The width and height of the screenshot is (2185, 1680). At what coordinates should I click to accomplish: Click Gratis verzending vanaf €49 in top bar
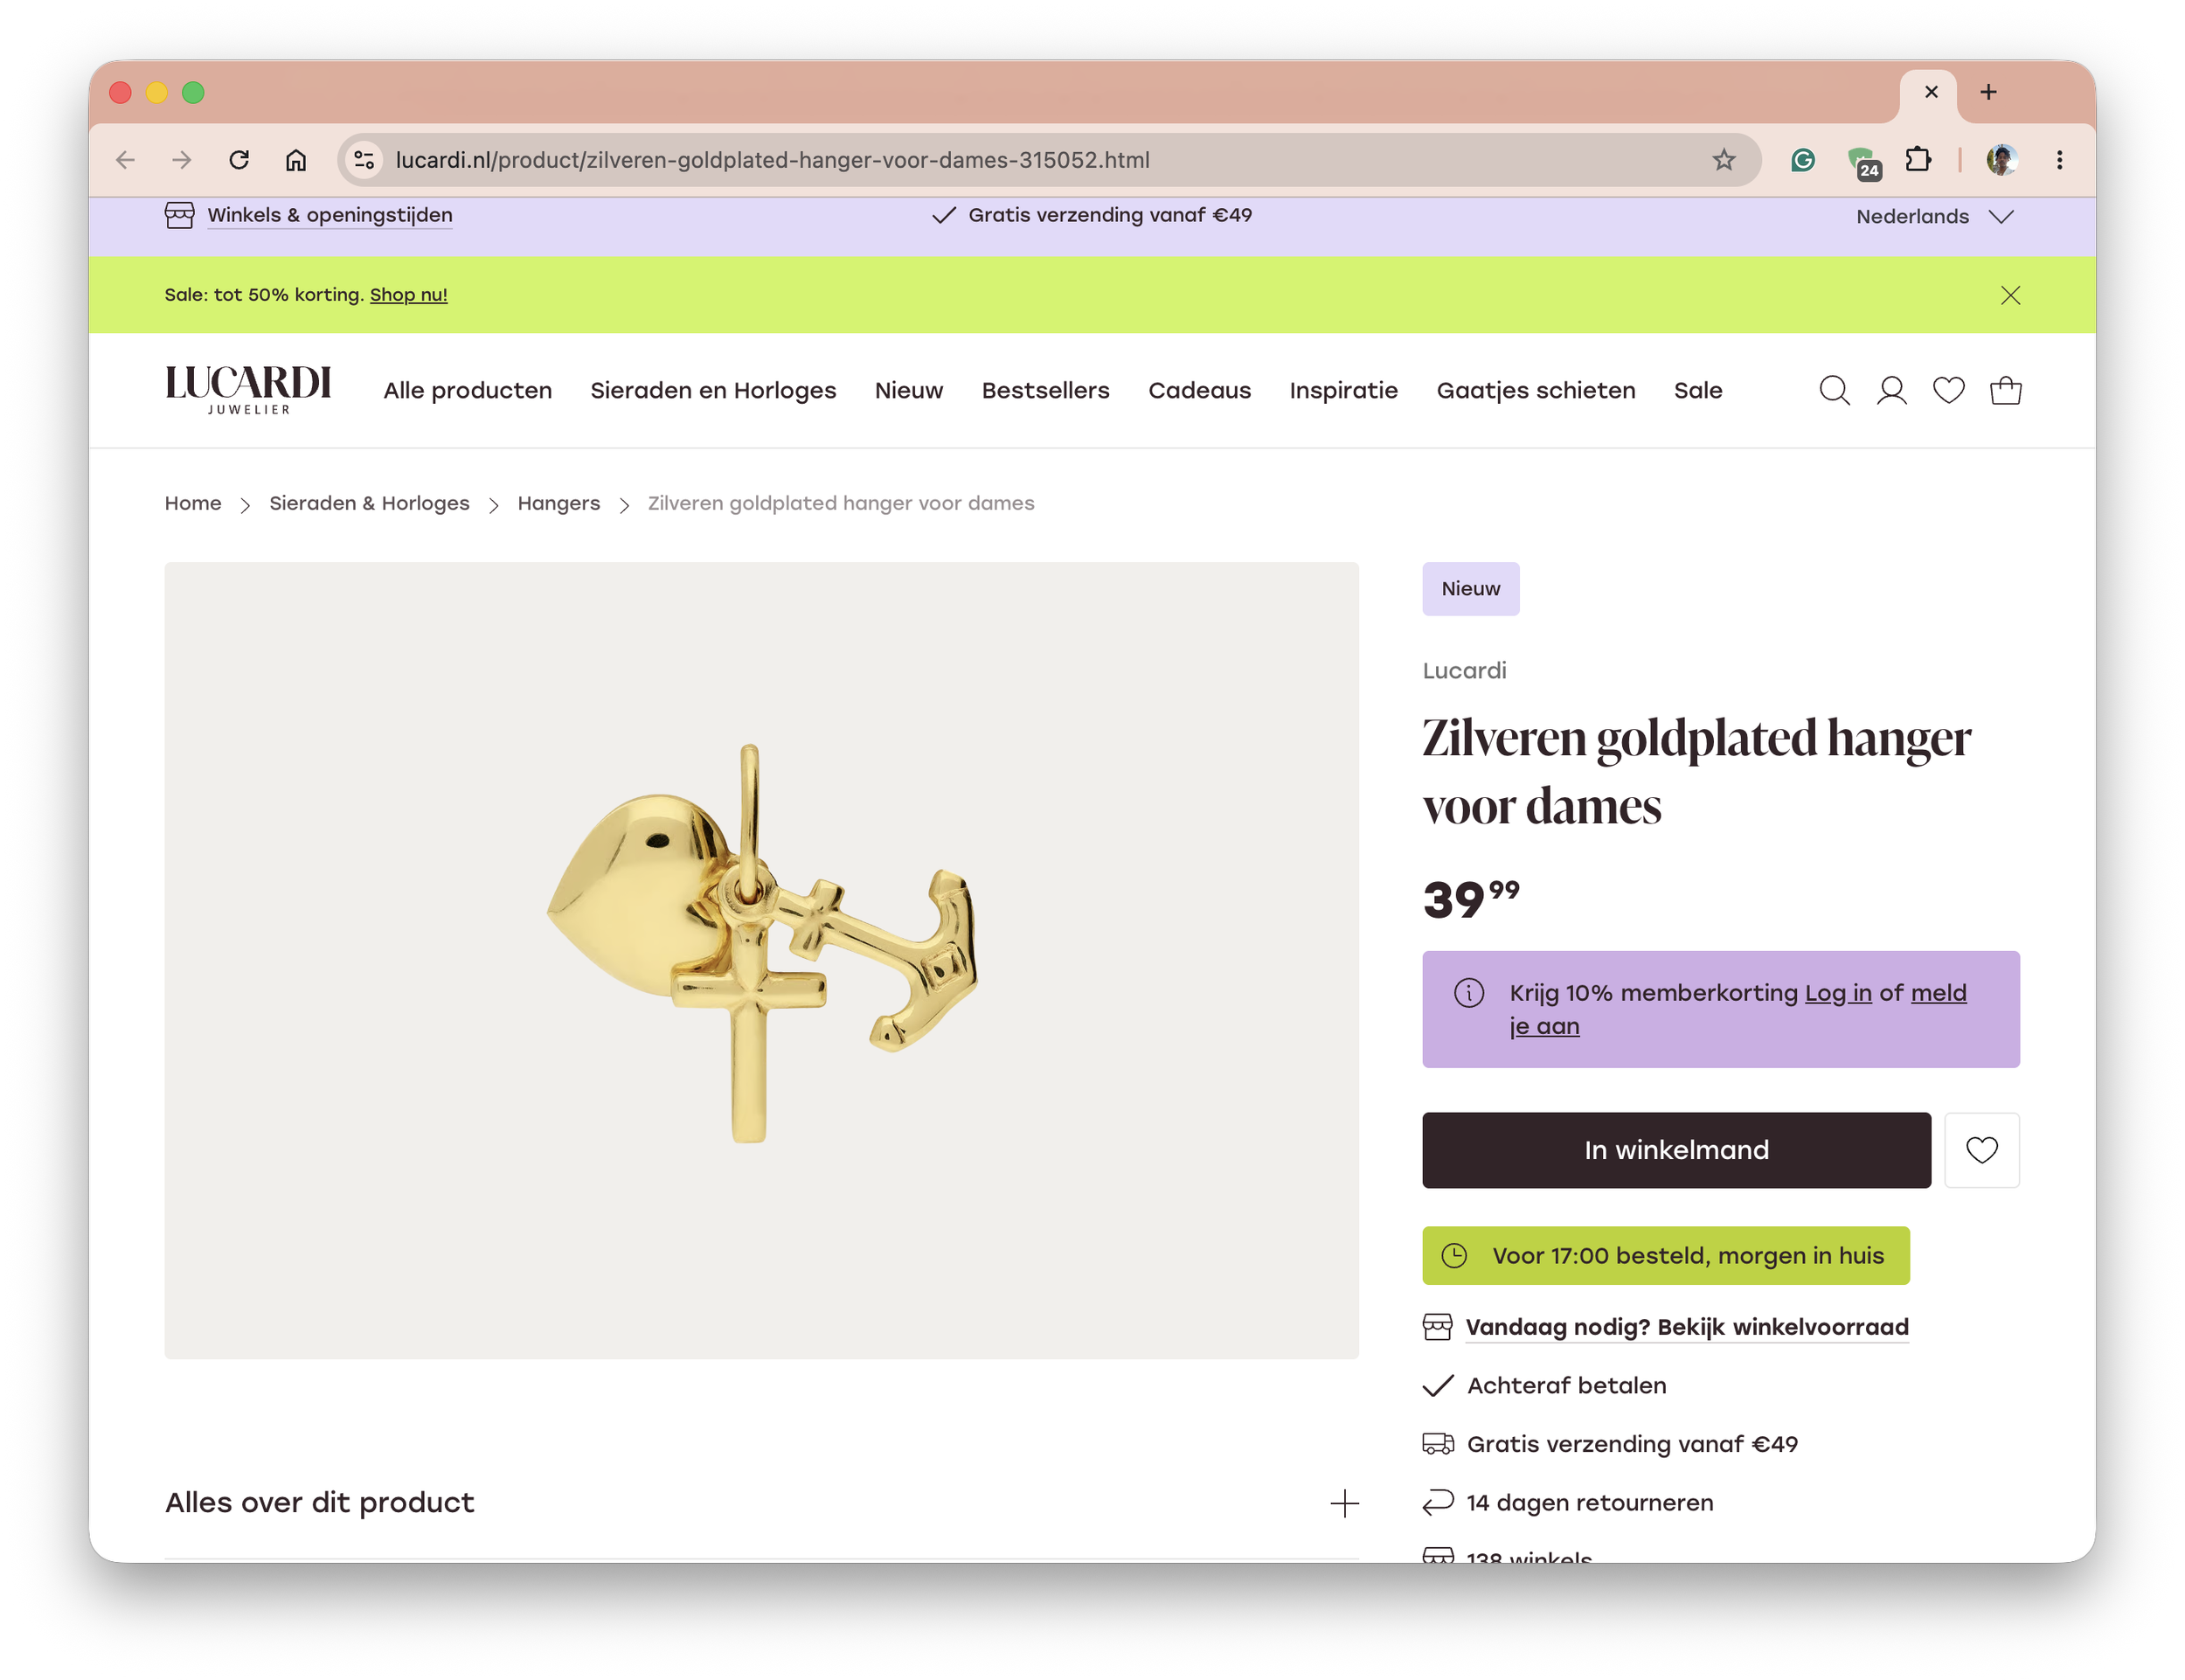coord(1109,215)
